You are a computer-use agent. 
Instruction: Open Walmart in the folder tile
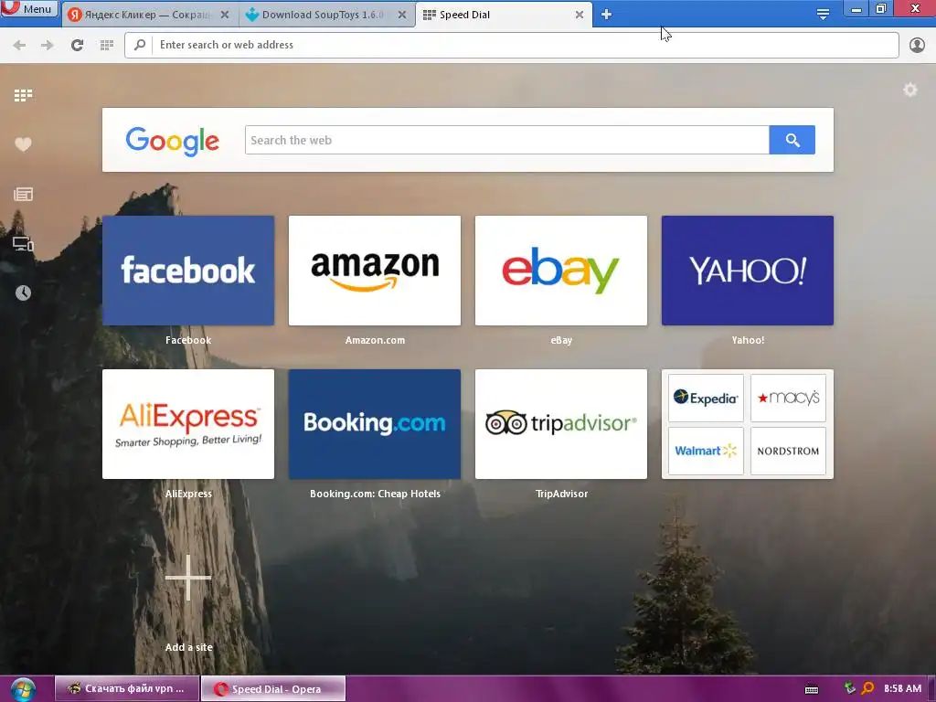[x=706, y=451]
